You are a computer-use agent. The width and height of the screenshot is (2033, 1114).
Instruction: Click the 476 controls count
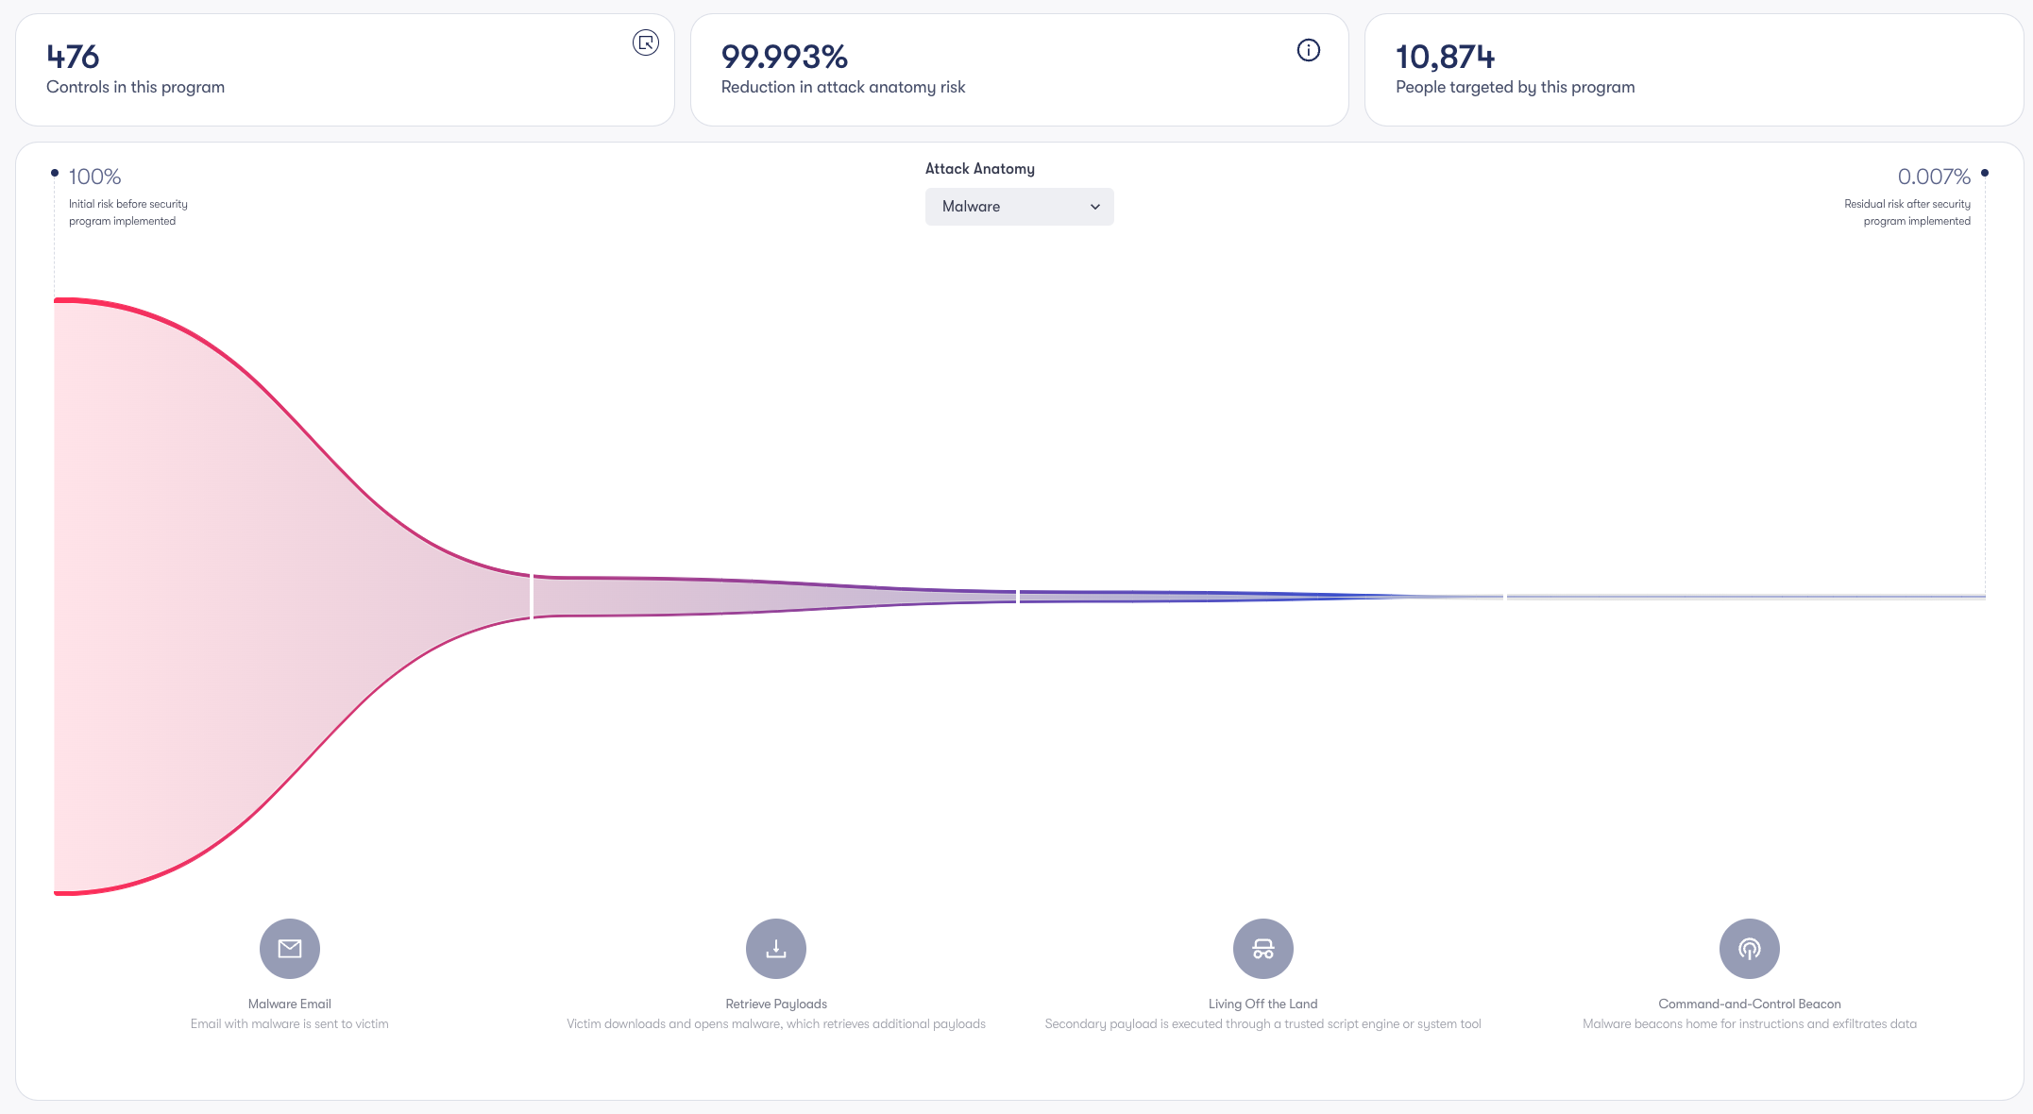[73, 57]
